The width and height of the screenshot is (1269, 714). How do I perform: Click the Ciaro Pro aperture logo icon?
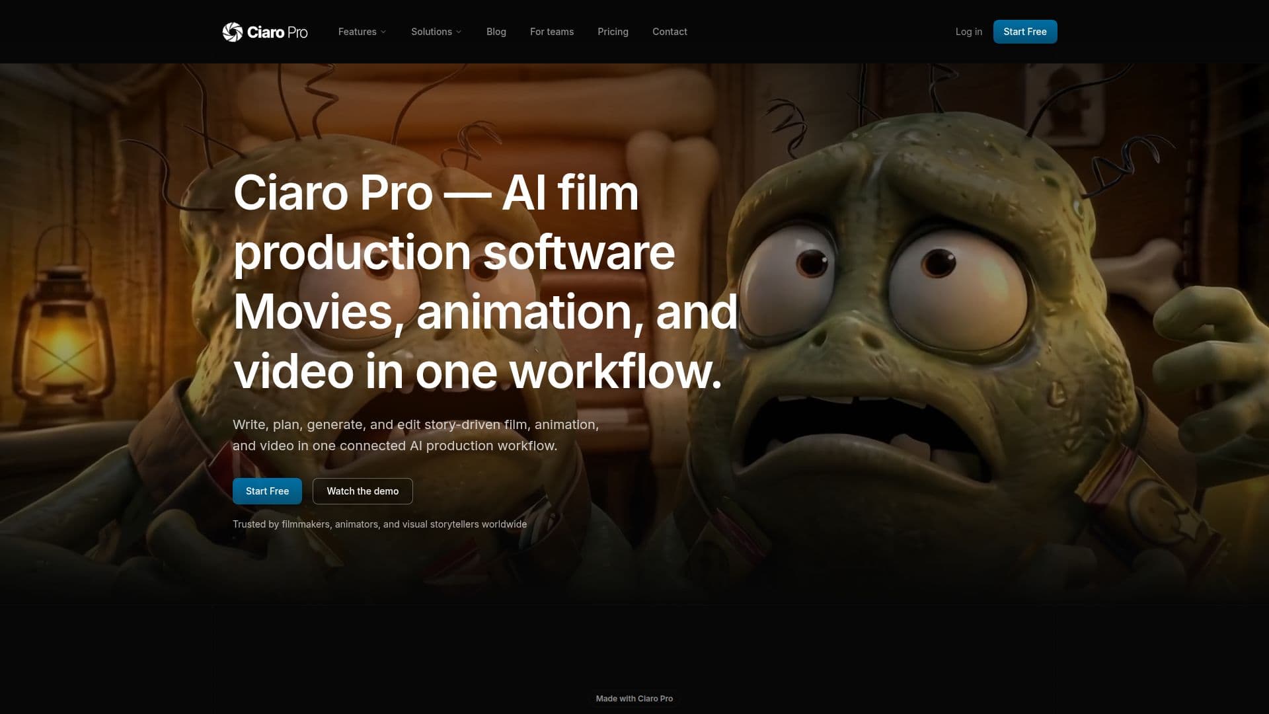click(x=233, y=32)
